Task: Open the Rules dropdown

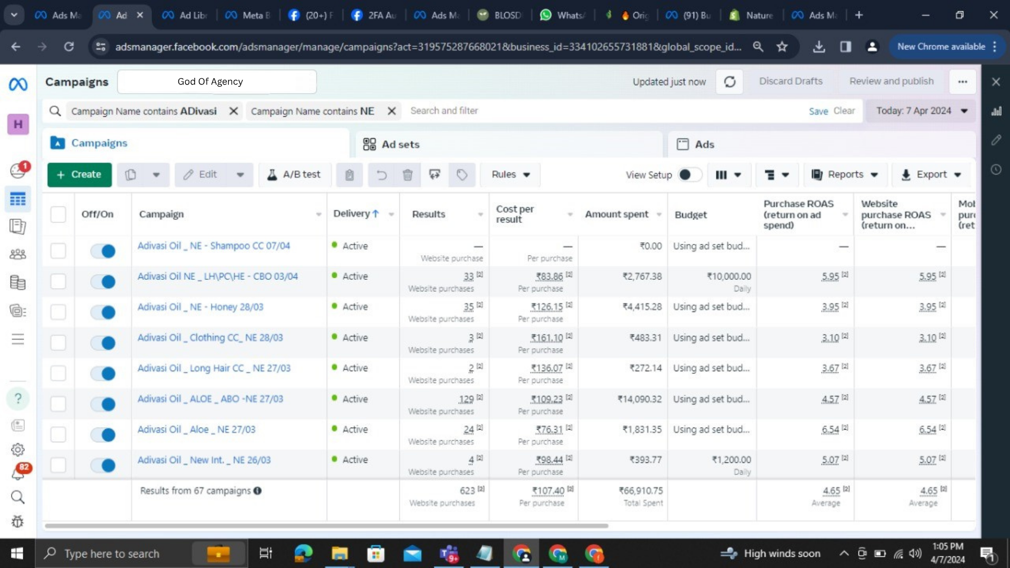Action: (510, 175)
